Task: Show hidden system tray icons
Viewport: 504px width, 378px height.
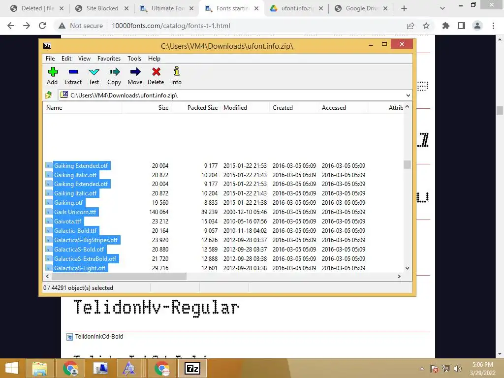Action: [x=422, y=369]
